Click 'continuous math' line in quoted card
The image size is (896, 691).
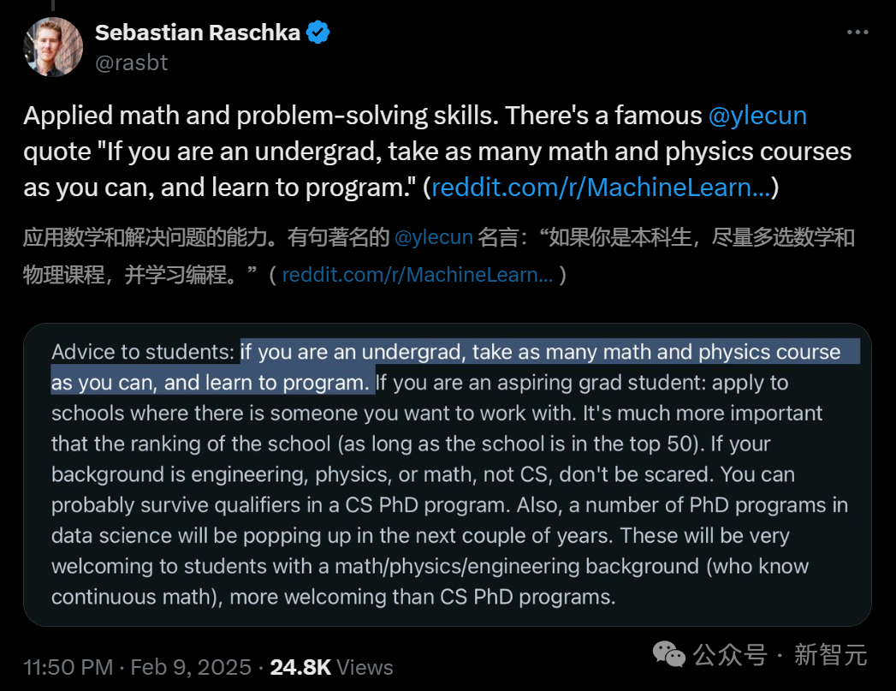[x=334, y=597]
